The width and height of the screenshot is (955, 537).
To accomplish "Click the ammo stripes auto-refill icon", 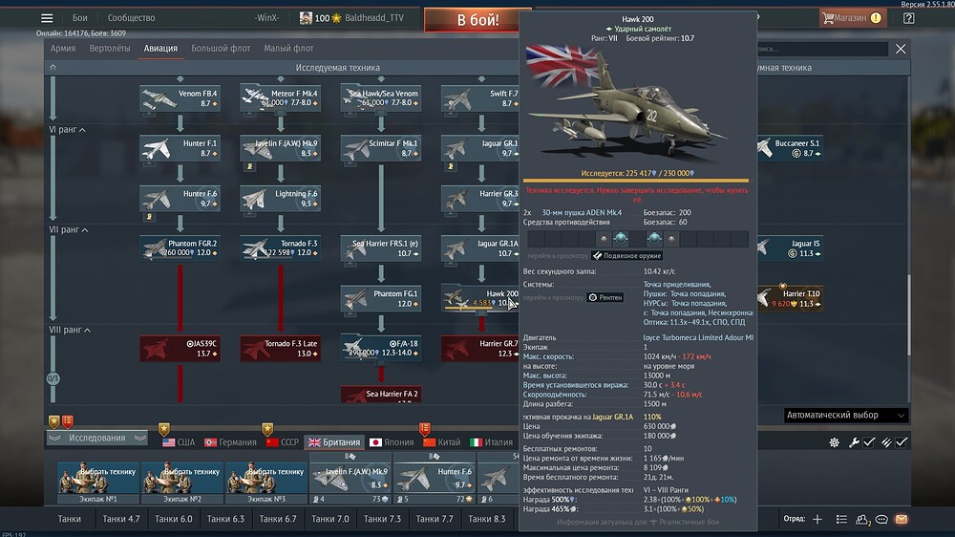I will coord(886,442).
